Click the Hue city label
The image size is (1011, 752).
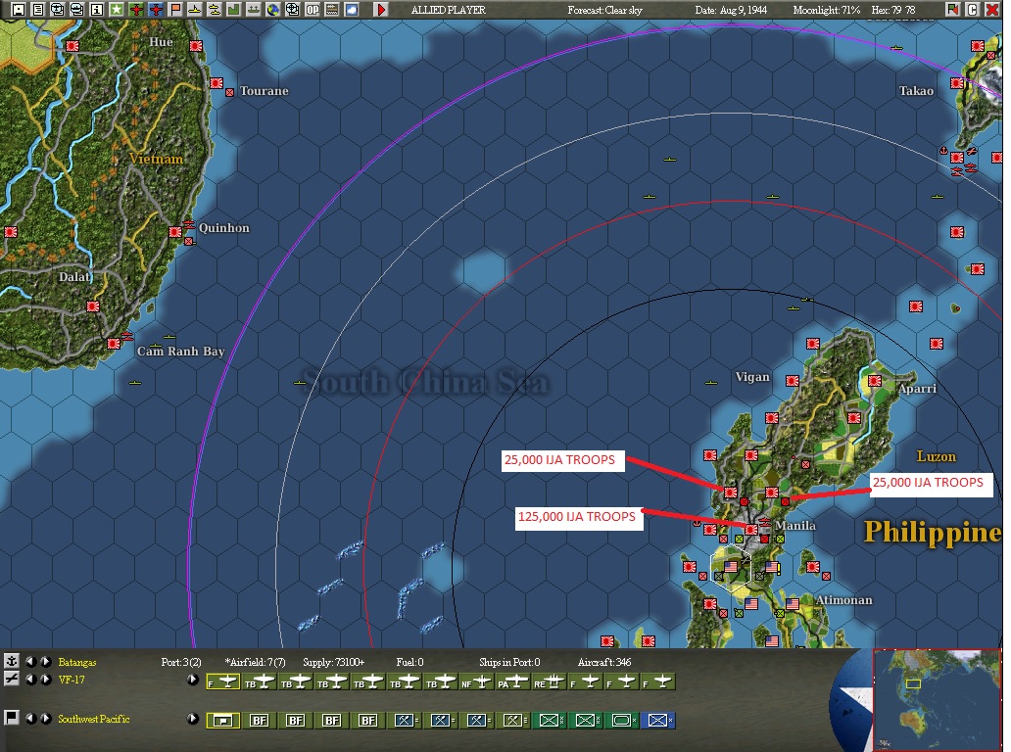(161, 42)
